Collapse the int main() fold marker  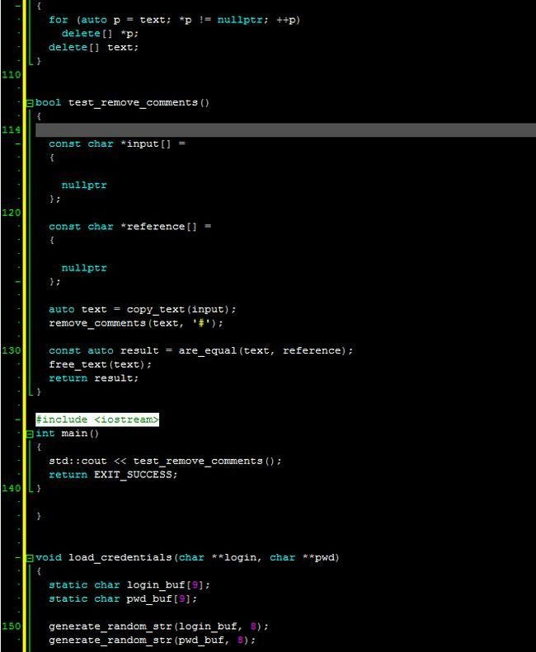tap(30, 434)
